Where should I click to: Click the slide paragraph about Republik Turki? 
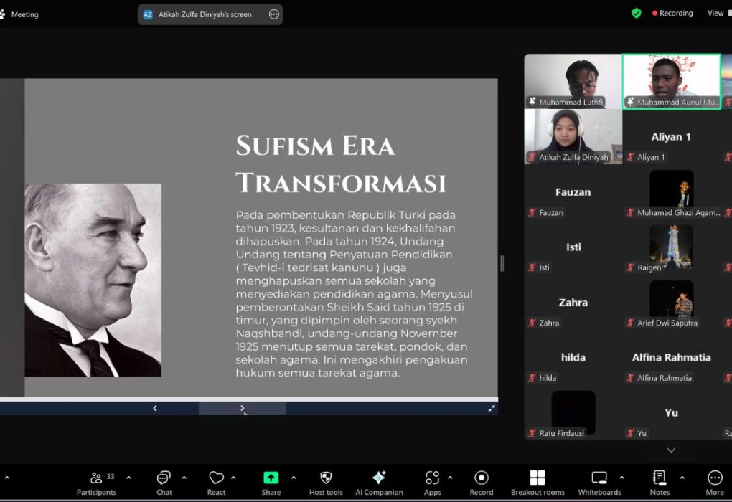pos(354,294)
